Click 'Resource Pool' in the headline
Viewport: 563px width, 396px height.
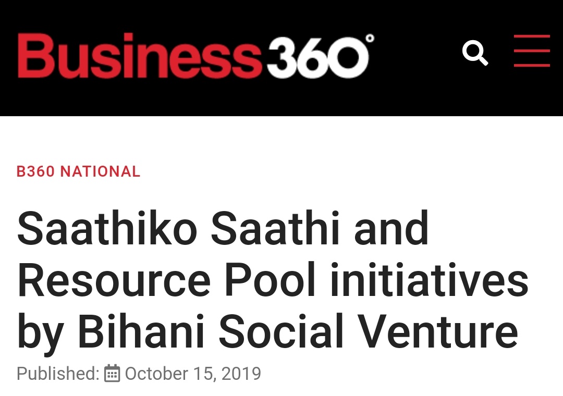pyautogui.click(x=167, y=282)
